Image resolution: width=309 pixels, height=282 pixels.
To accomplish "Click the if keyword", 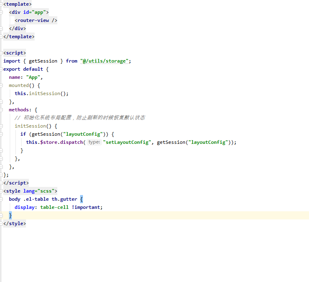I will [x=23, y=134].
